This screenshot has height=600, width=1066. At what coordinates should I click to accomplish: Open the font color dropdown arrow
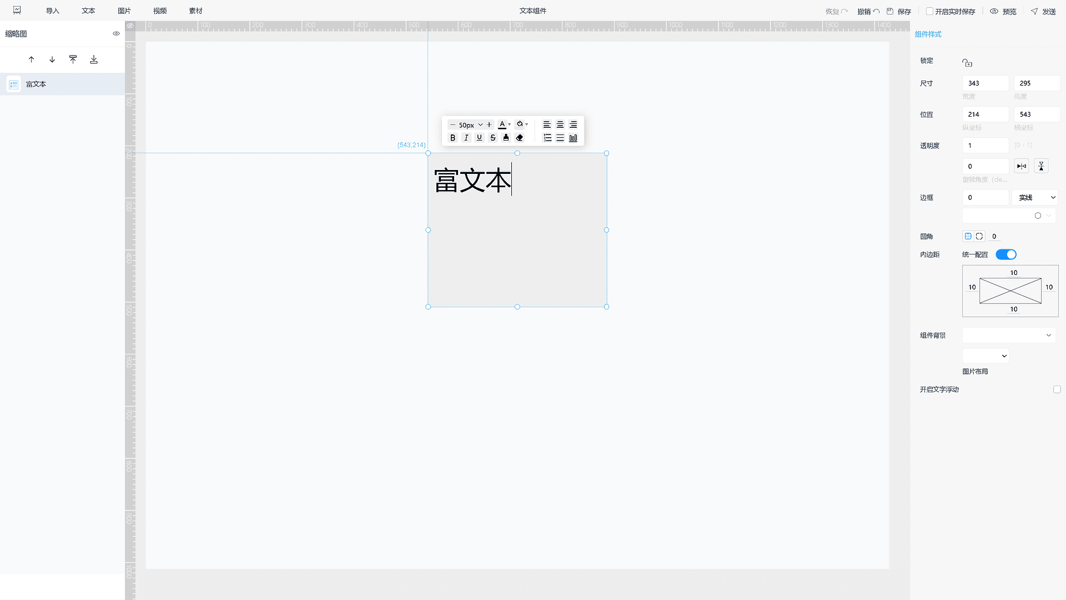(510, 124)
